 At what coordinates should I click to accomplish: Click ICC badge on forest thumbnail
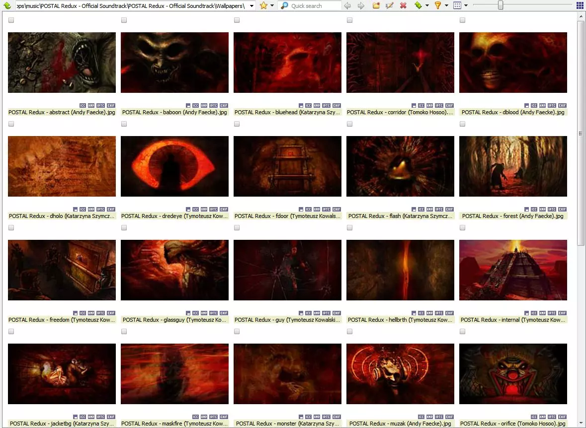[x=534, y=210]
